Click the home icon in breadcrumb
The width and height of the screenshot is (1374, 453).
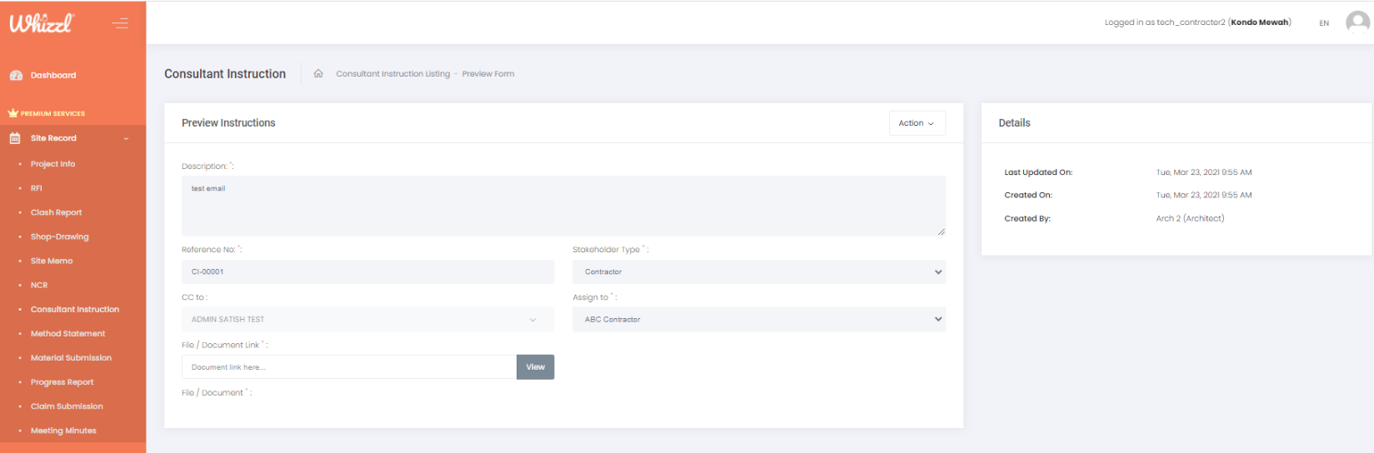coord(318,74)
